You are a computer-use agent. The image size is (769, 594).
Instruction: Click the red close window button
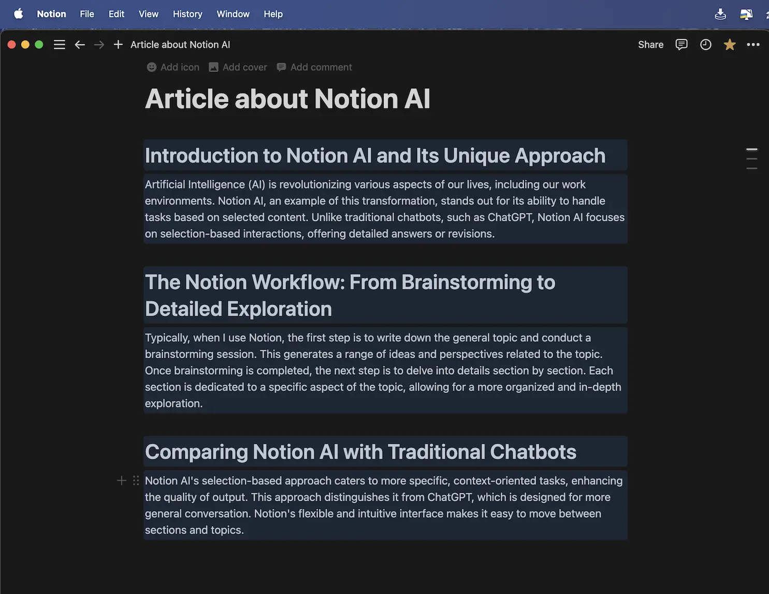[x=11, y=45]
